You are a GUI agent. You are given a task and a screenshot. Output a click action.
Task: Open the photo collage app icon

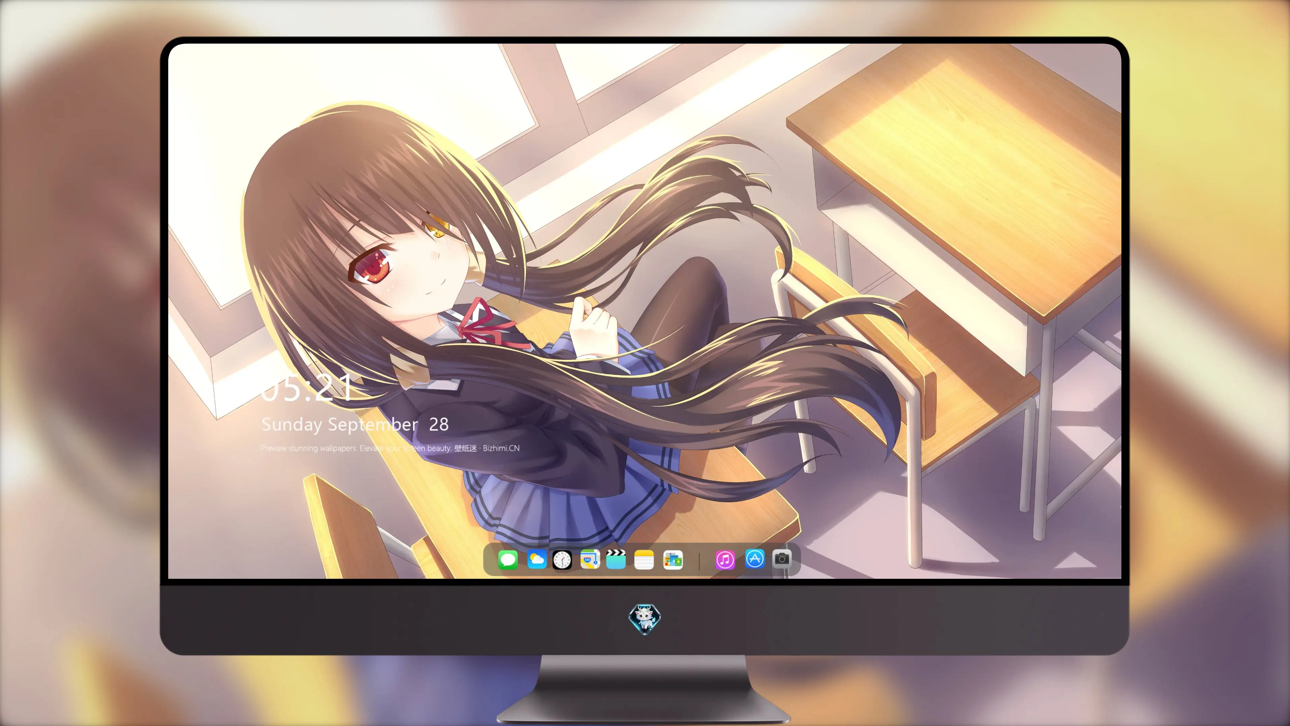point(673,560)
